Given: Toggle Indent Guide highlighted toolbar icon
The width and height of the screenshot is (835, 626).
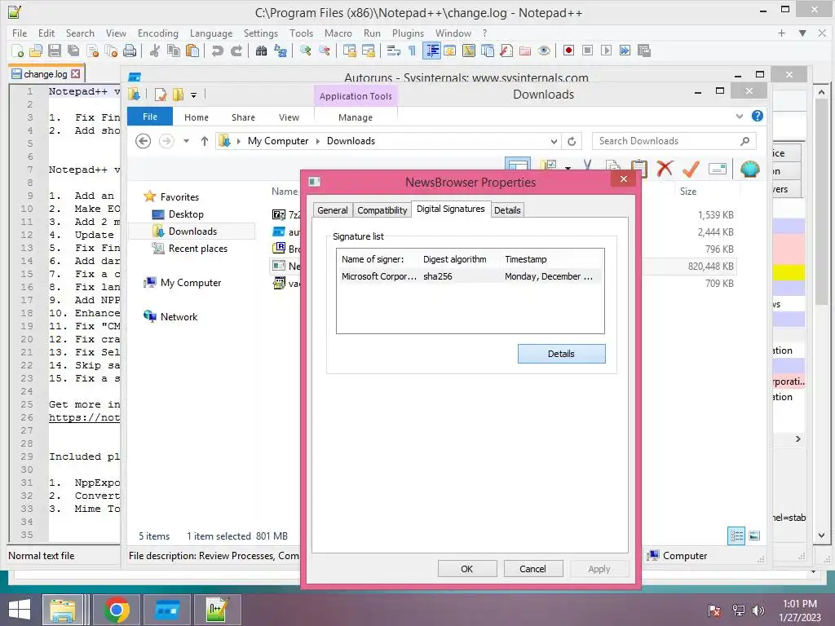Looking at the screenshot, I should 431,51.
